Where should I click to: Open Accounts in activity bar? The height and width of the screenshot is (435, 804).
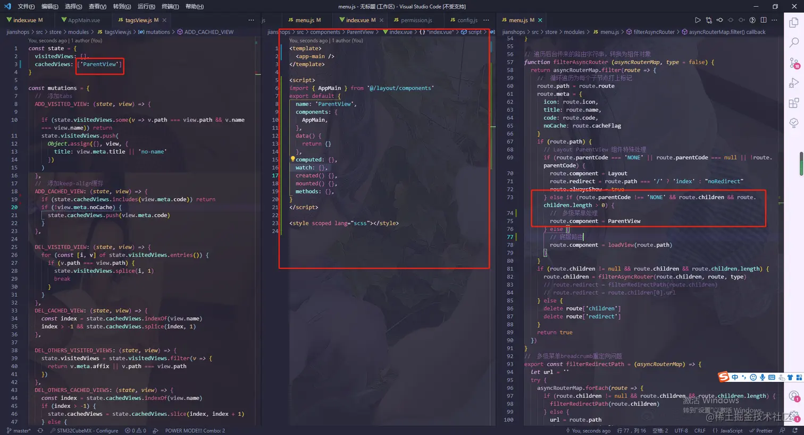(x=794, y=396)
